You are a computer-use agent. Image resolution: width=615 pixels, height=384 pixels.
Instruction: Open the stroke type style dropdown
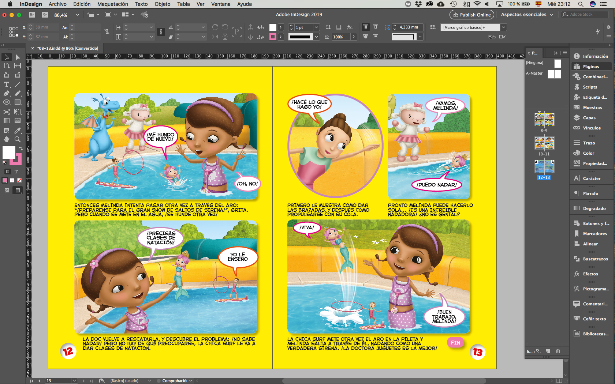(x=317, y=37)
